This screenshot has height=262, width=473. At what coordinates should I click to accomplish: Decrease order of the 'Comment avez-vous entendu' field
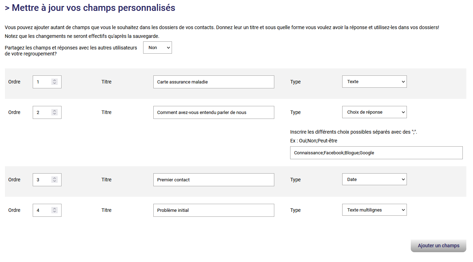coord(55,114)
